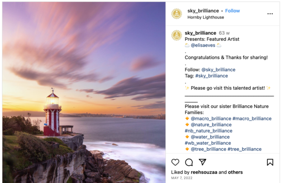Click the sky_brilliance avatar beside the caption
282x183 pixels.
177,35
